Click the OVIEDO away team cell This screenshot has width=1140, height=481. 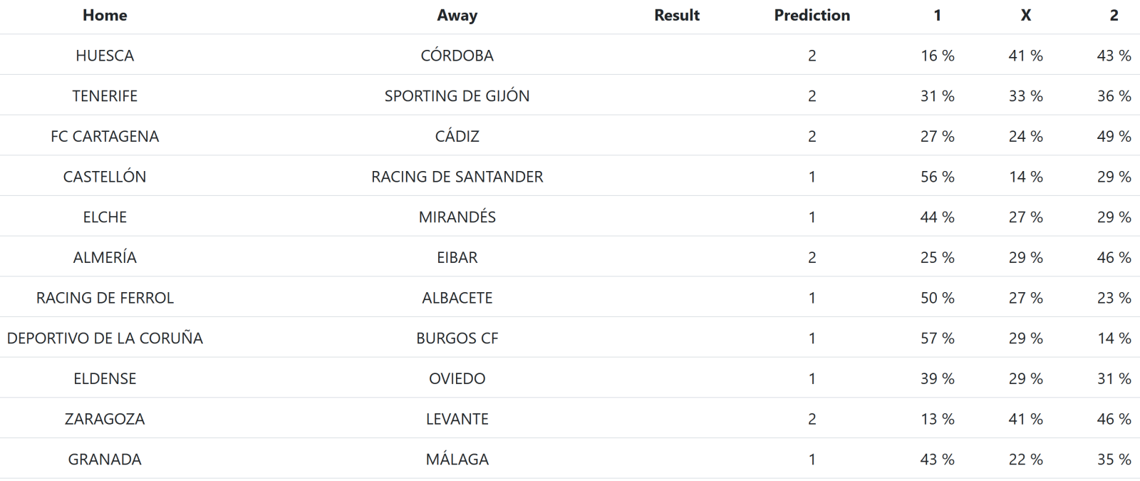[x=457, y=379]
